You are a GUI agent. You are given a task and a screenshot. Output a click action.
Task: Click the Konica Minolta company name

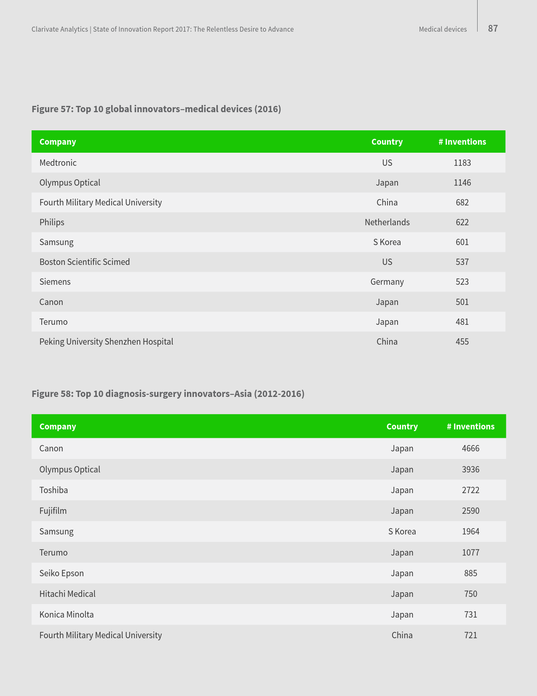click(67, 615)
